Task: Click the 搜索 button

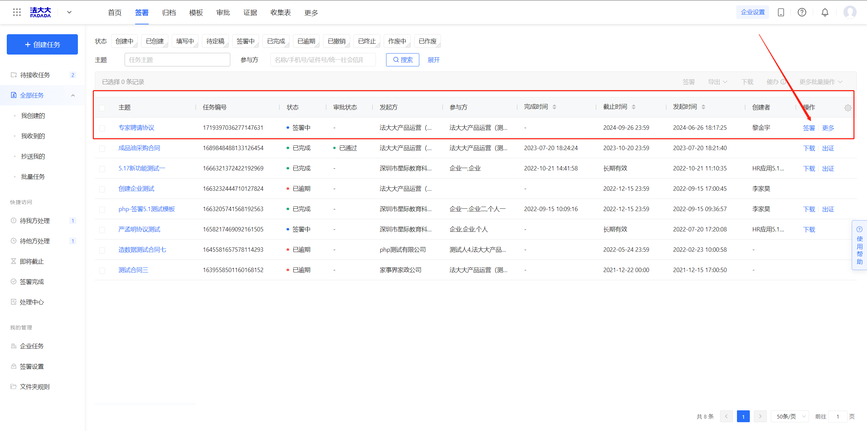Action: click(x=403, y=60)
